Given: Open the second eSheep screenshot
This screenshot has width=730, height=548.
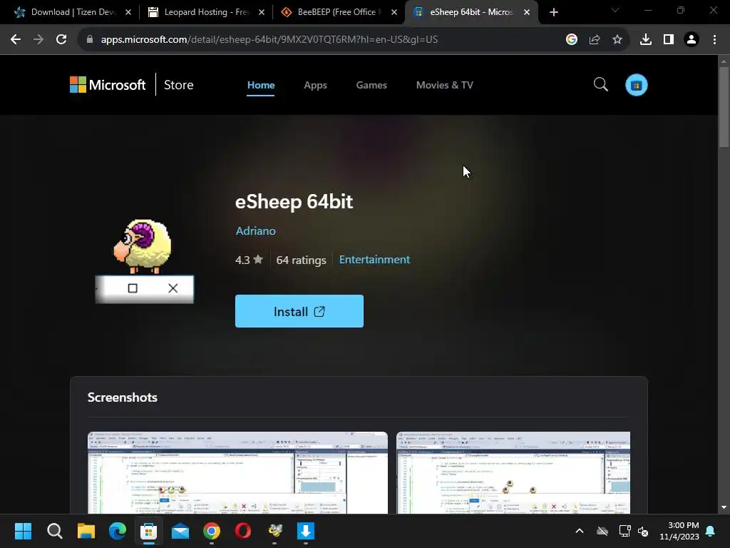Looking at the screenshot, I should pyautogui.click(x=513, y=472).
